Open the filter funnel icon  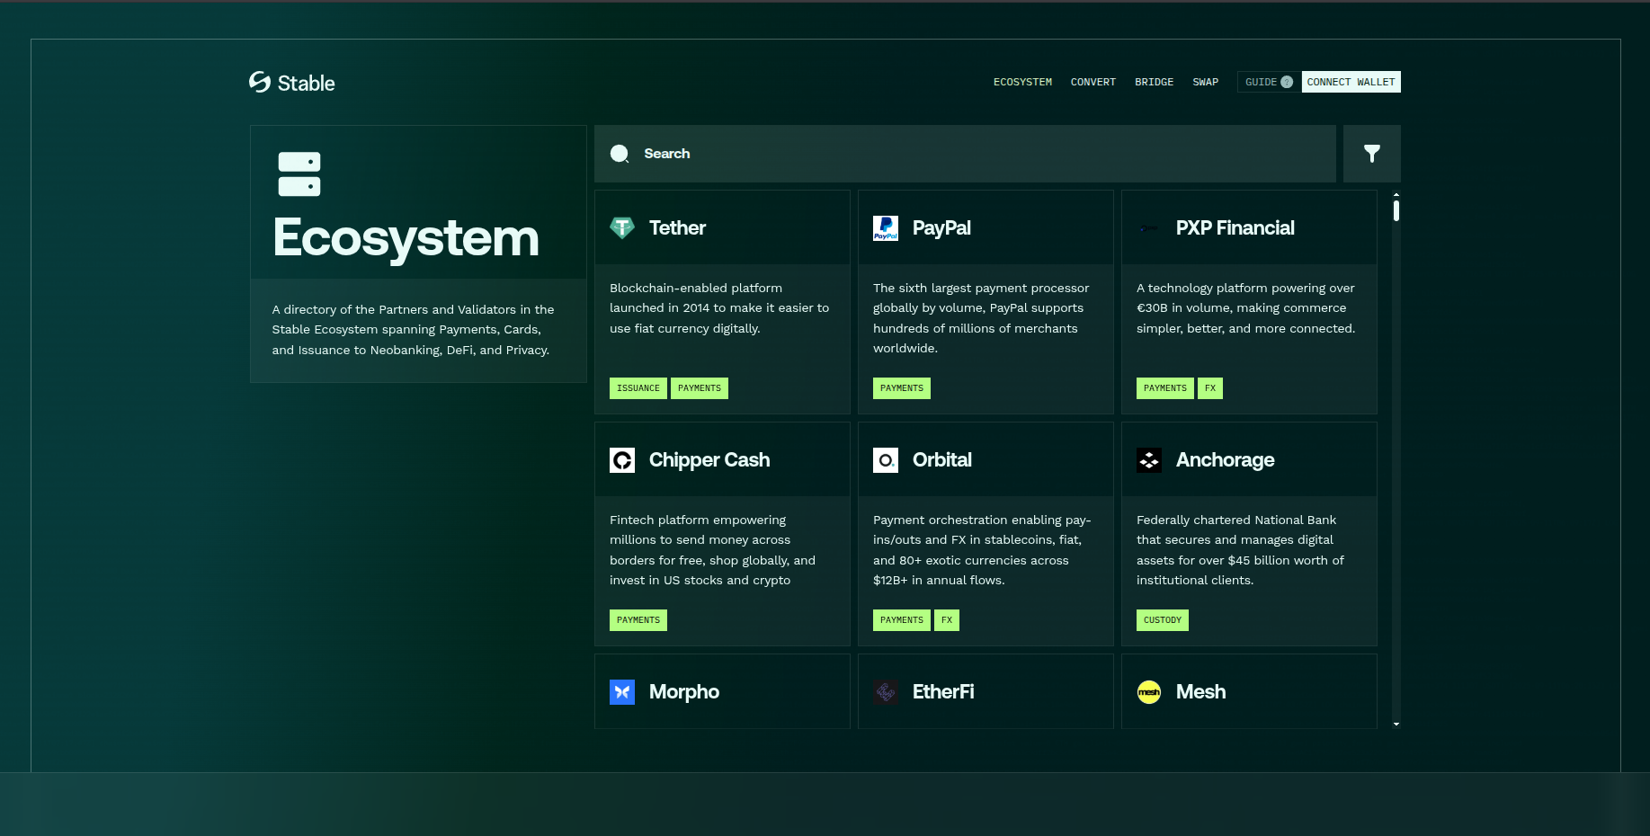click(x=1371, y=154)
